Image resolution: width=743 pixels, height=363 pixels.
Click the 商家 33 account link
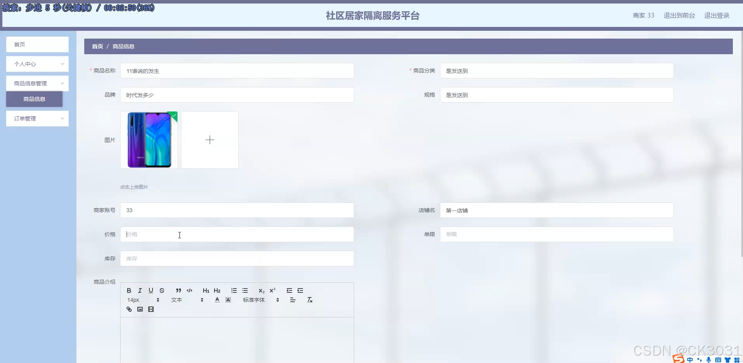[x=644, y=15]
